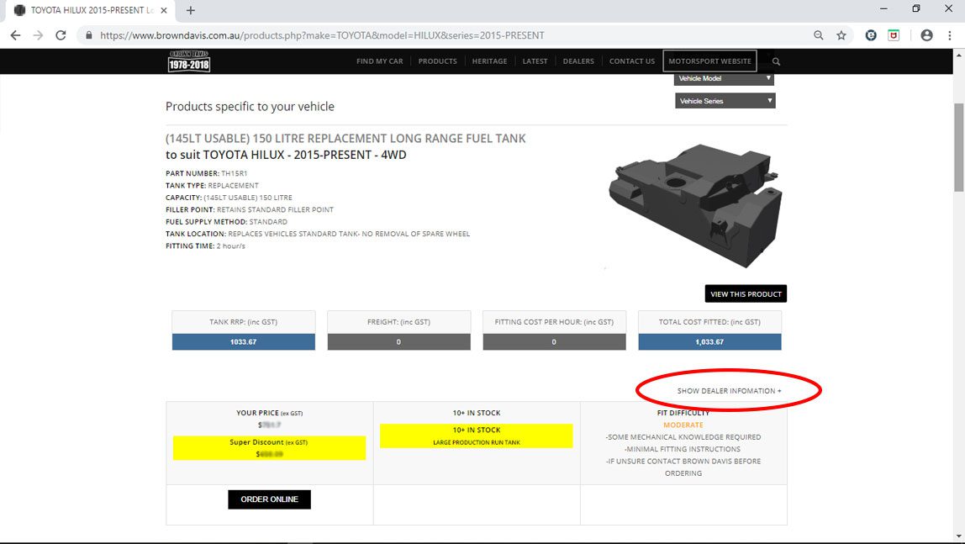
Task: Click the YOUR PRICE (ex GST) label
Action: pyautogui.click(x=269, y=413)
